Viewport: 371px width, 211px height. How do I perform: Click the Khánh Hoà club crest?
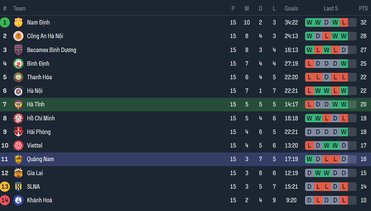(19, 200)
